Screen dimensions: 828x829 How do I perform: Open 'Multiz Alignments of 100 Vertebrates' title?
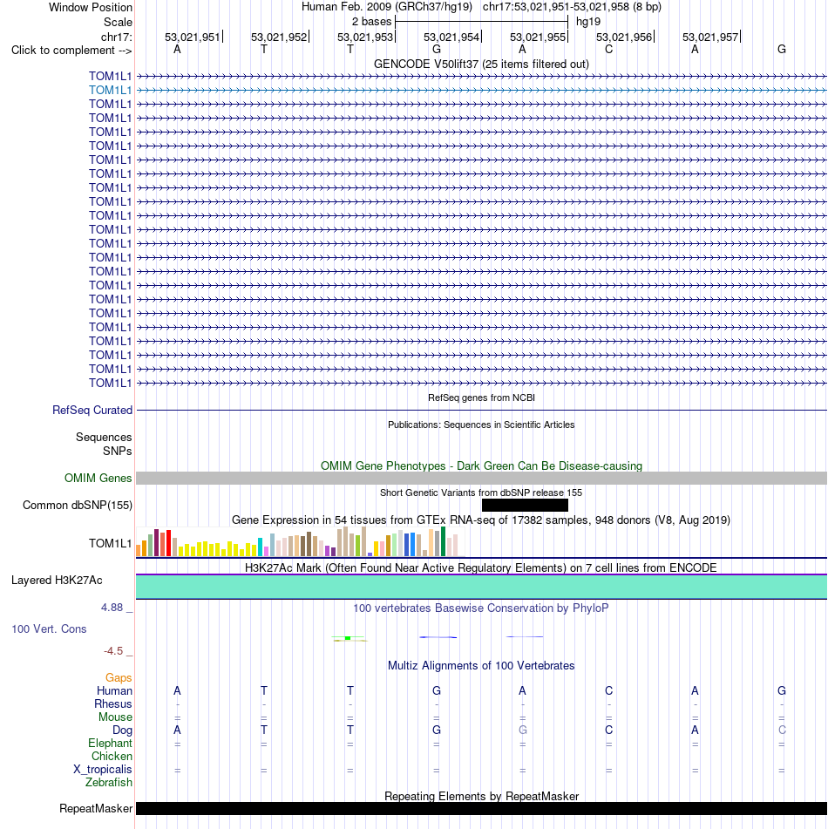481,666
